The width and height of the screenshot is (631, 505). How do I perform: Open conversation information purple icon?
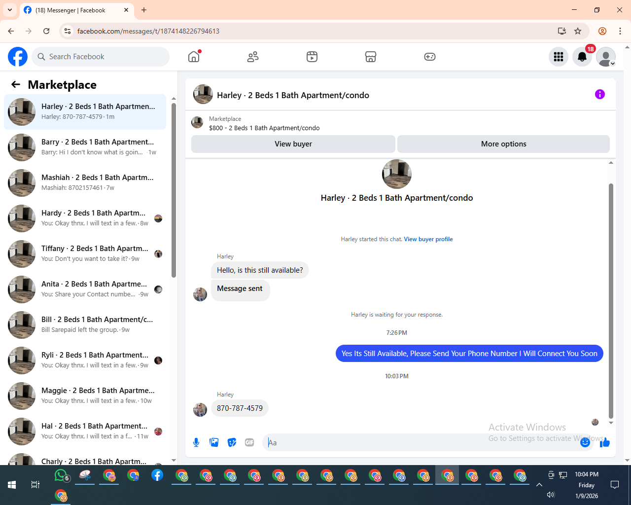click(600, 94)
